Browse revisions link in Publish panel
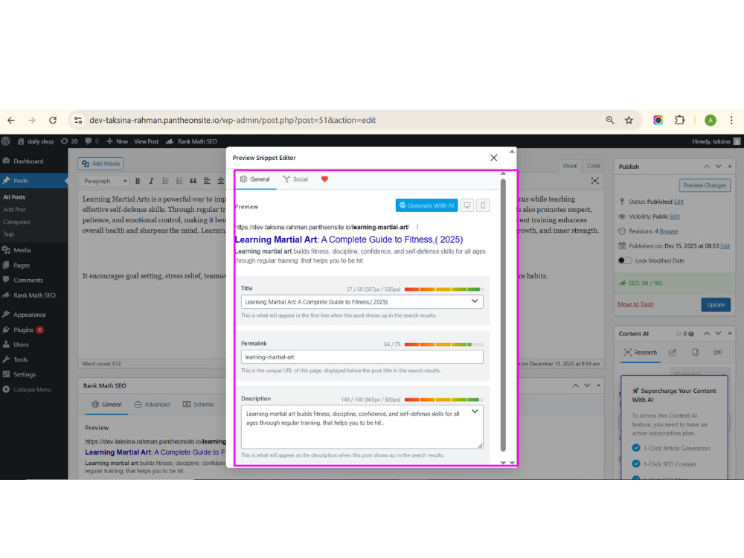The height and width of the screenshot is (558, 744). 669,231
